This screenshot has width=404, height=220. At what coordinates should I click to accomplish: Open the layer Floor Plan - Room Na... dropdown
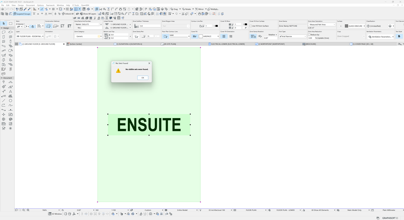[30, 36]
